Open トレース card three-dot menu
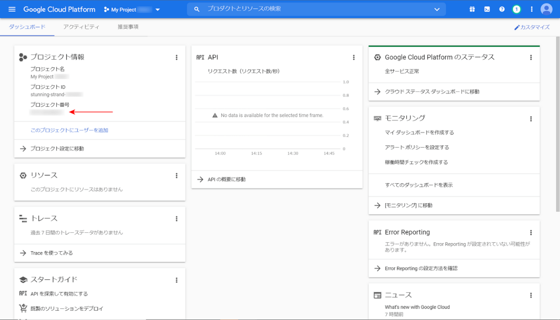Screen dimensions: 560x320 [x=177, y=219]
